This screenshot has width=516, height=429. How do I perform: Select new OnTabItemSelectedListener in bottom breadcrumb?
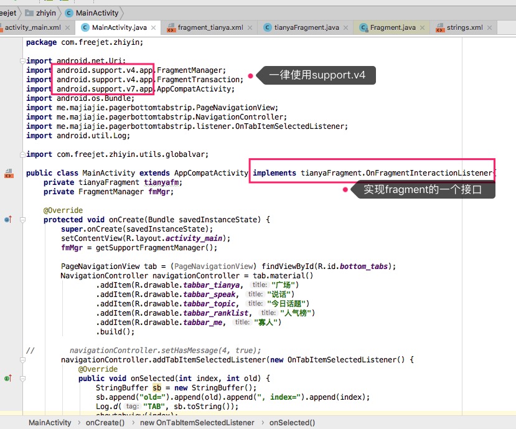point(197,422)
